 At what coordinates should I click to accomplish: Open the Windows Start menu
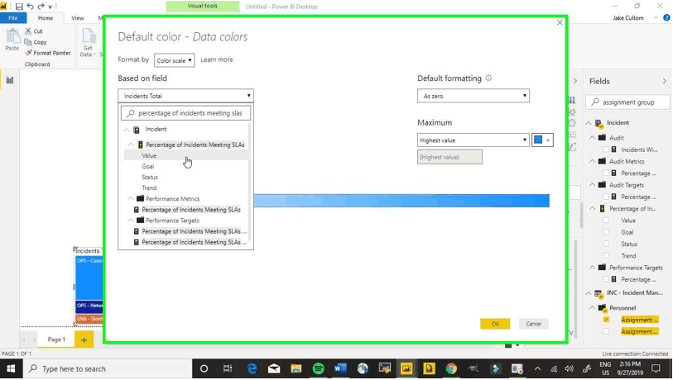coord(11,369)
